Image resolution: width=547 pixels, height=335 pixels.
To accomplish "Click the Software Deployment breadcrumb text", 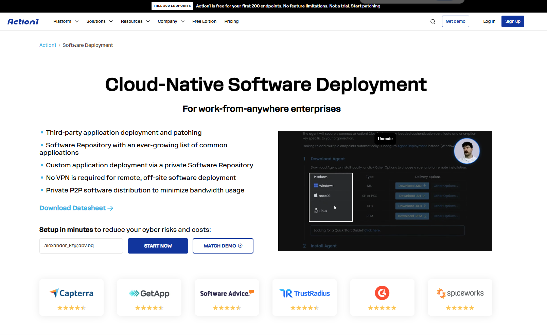I will [x=88, y=45].
